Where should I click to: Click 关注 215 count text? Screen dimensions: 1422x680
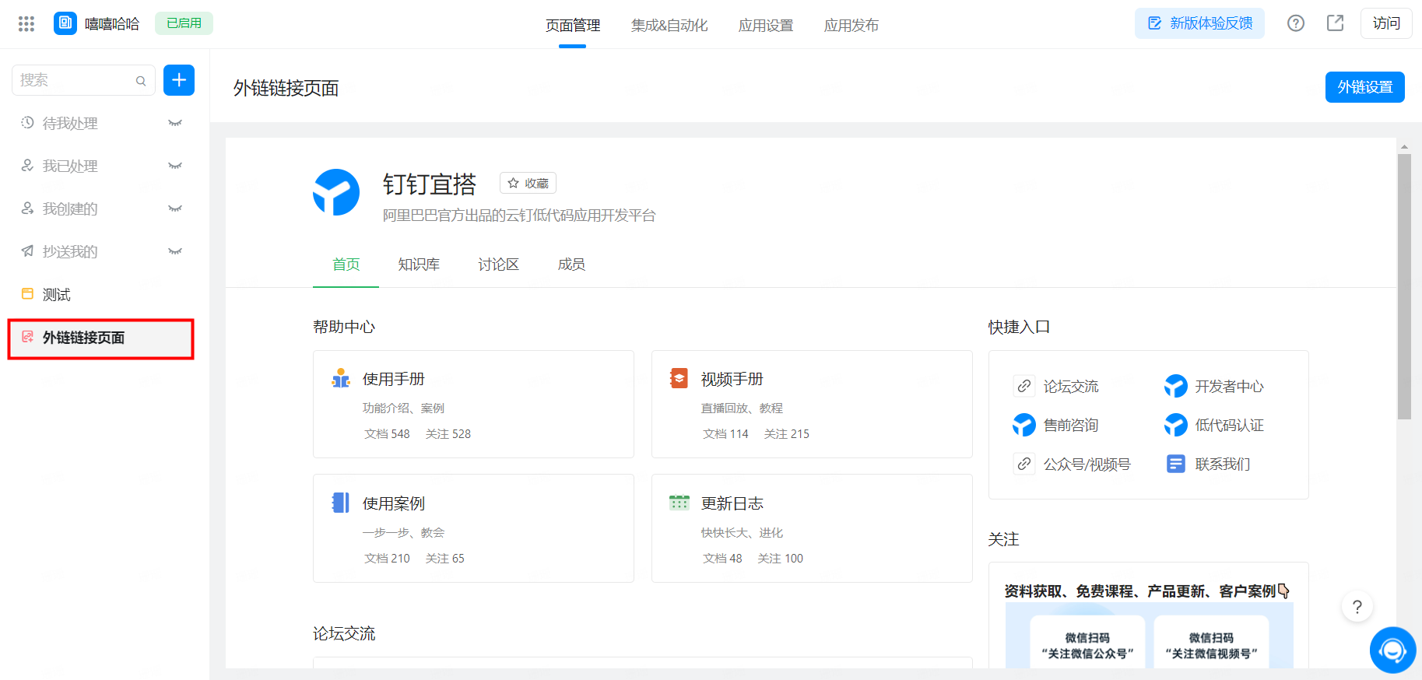pyautogui.click(x=787, y=434)
